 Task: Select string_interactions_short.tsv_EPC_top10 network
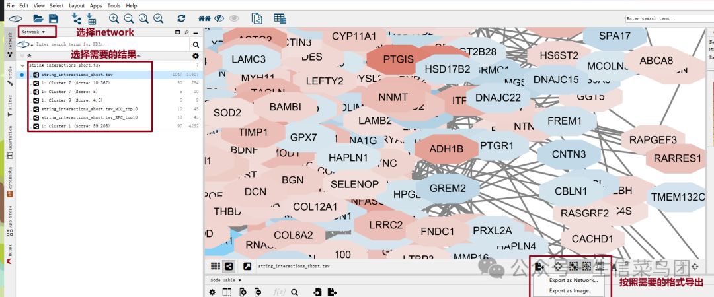[109, 117]
